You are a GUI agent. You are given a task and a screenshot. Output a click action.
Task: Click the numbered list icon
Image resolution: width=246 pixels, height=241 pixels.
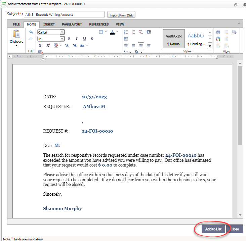[x=133, y=32]
